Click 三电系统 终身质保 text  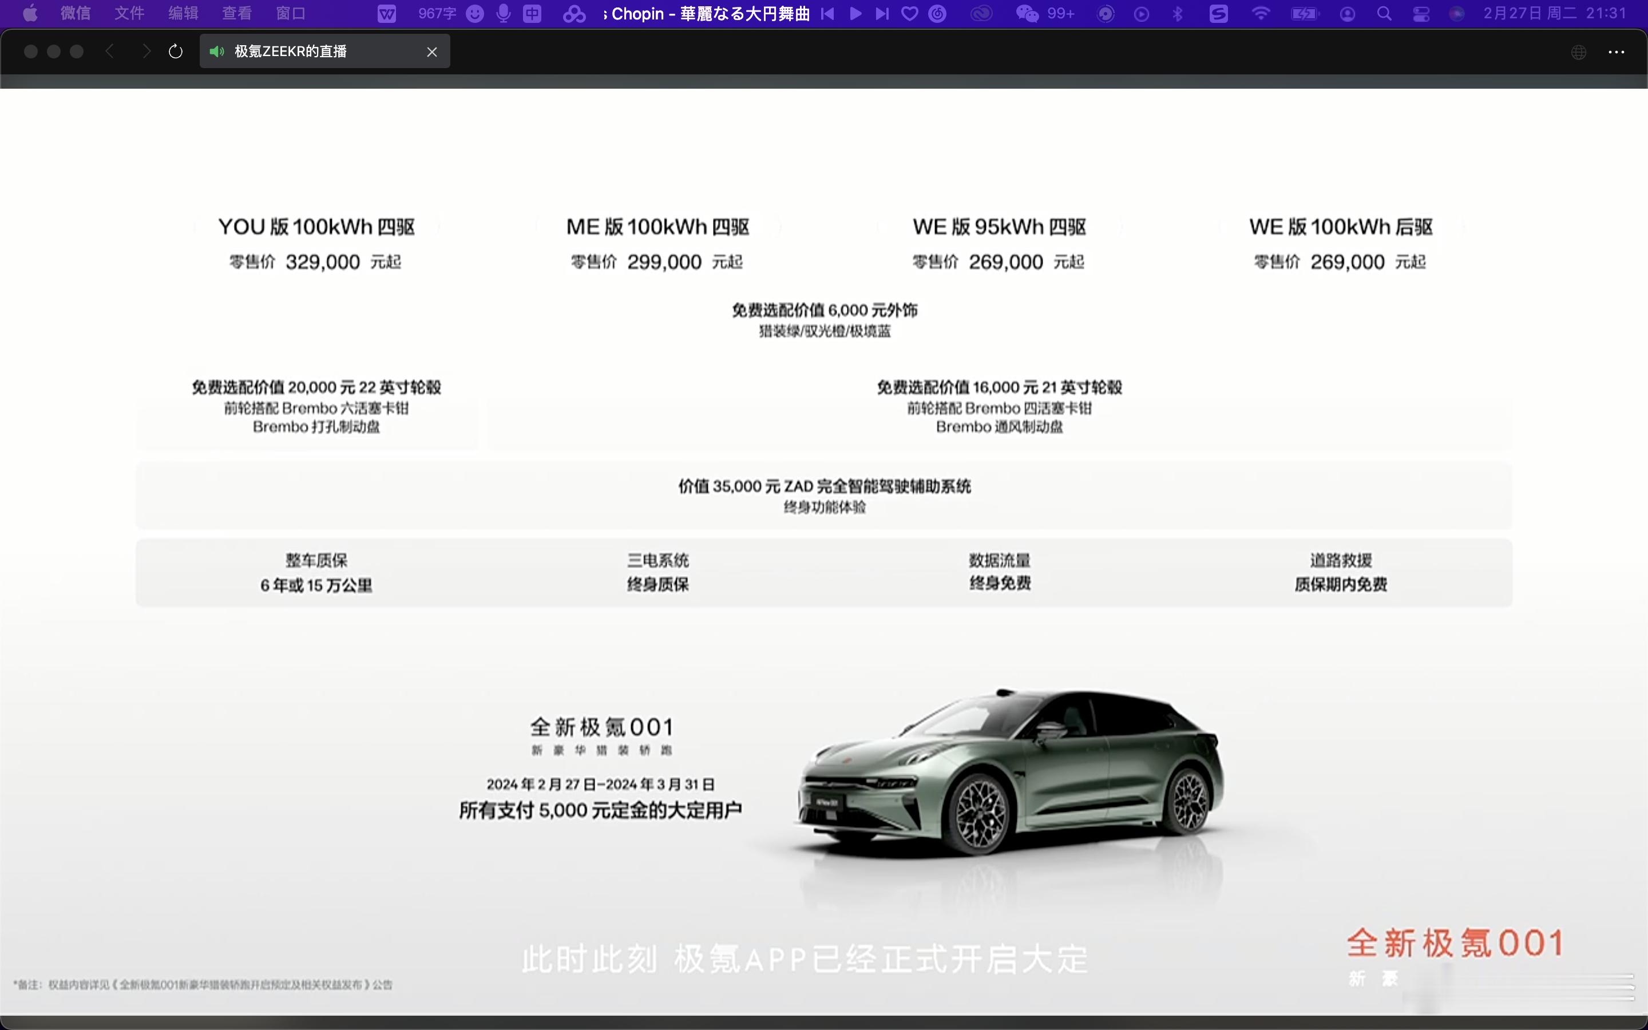tap(658, 572)
